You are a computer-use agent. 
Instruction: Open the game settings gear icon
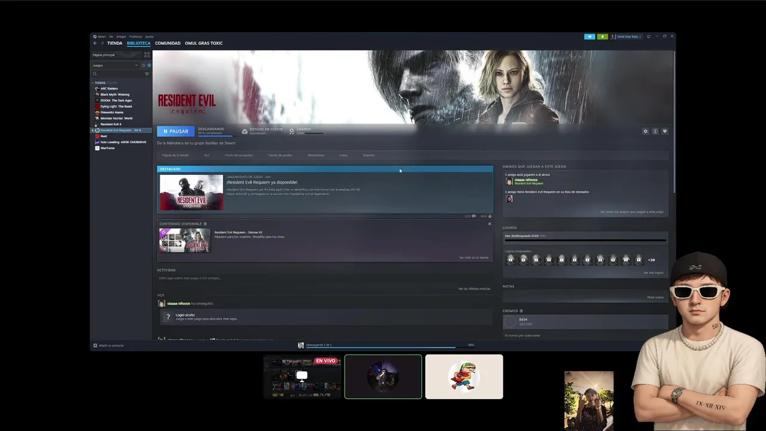645,131
